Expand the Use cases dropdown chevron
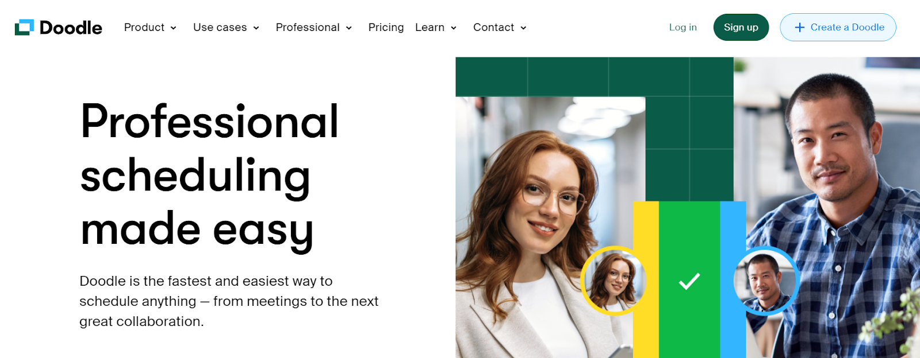 point(256,28)
